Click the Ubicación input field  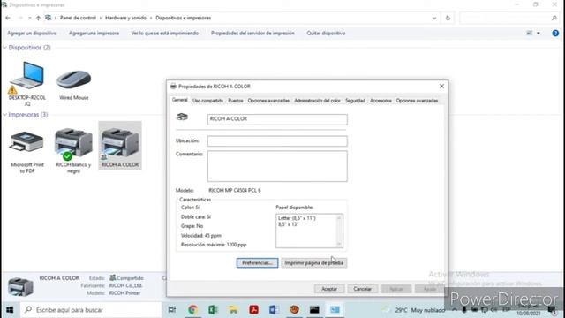point(277,141)
